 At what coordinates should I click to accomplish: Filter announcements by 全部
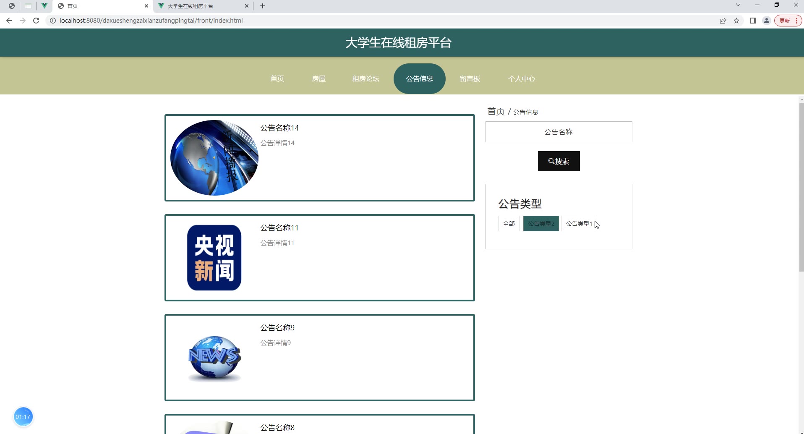[509, 224]
